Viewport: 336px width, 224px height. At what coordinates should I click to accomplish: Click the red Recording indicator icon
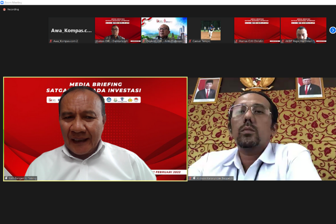[4, 9]
